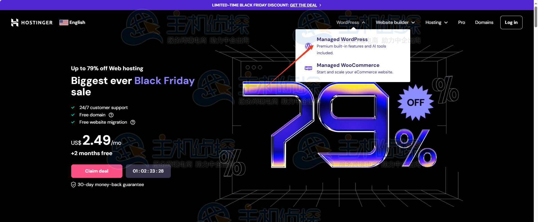Click the Claim deal button
This screenshot has height=222, width=538.
coord(97,171)
